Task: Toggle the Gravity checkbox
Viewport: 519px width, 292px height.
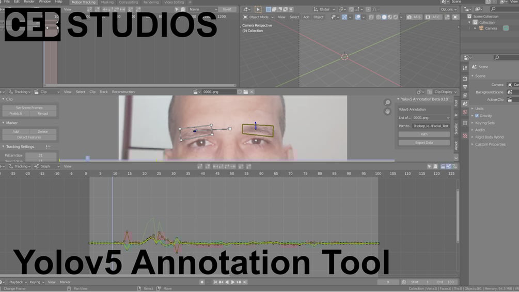Action: coord(477,116)
